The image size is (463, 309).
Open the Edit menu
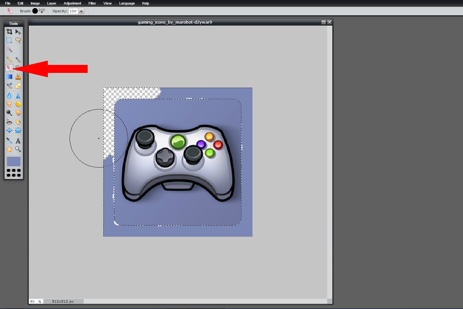20,3
